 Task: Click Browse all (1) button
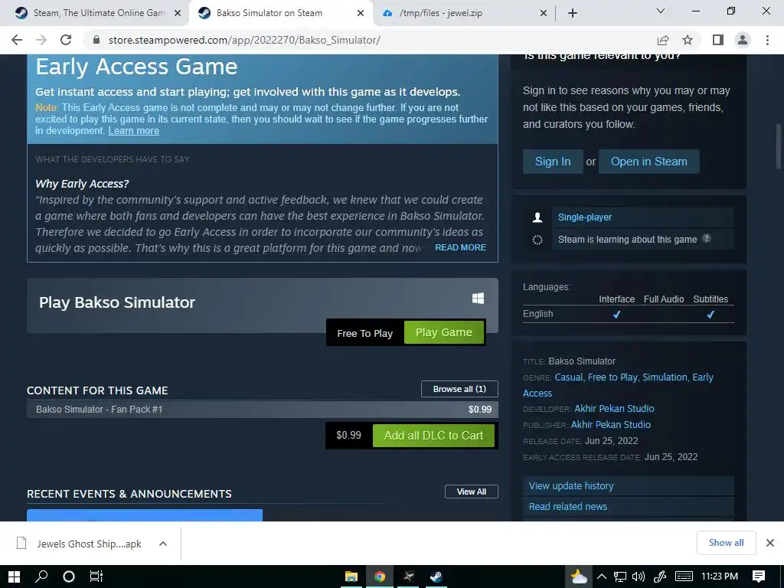click(x=459, y=389)
